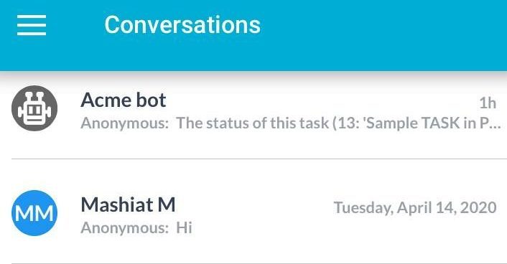The image size is (507, 264).
Task: Click the 1h timestamp on Acme bot
Action: point(488,103)
